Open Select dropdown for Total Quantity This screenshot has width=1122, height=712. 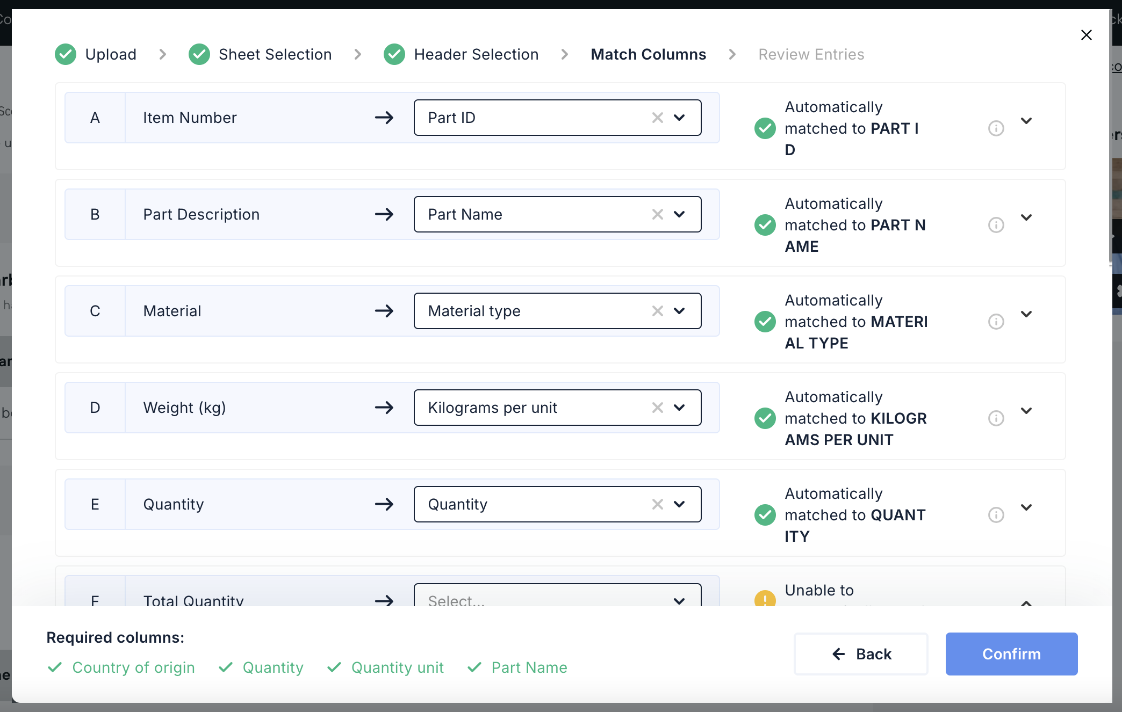pos(679,600)
